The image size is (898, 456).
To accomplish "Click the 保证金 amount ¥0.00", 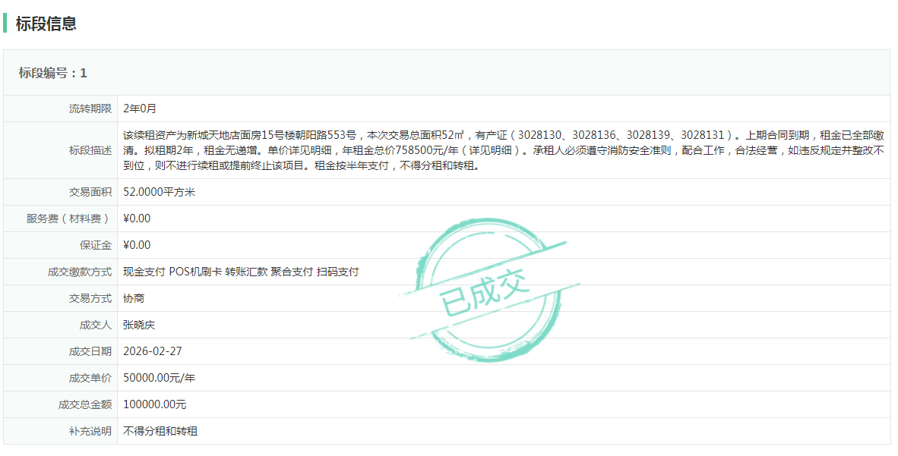I will pyautogui.click(x=137, y=245).
